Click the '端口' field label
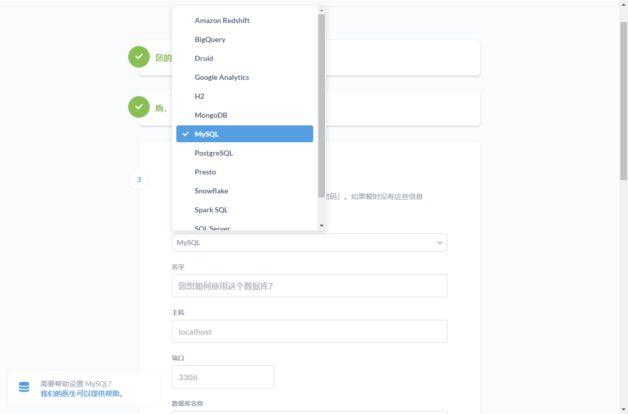The width and height of the screenshot is (628, 414). coord(178,358)
